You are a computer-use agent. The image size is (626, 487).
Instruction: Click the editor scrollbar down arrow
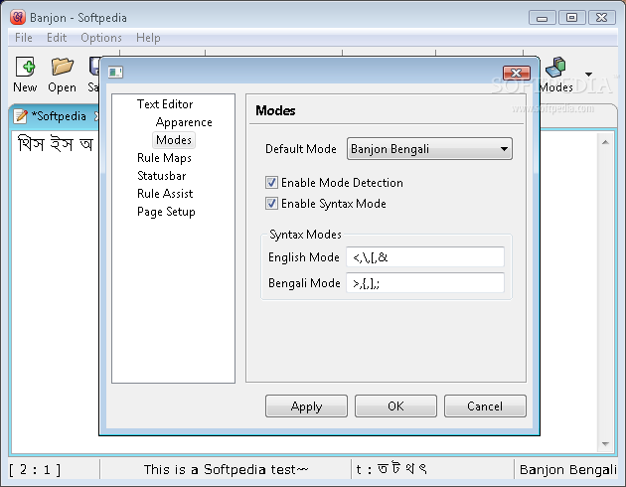(x=605, y=444)
